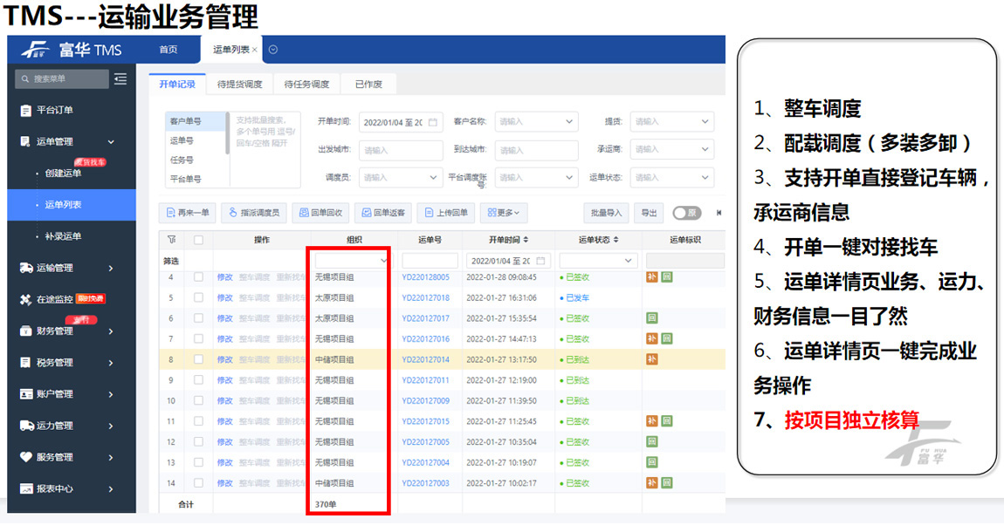The width and height of the screenshot is (1004, 525).
Task: Click the 在途监控 satellite icon in sidebar
Action: click(25, 299)
